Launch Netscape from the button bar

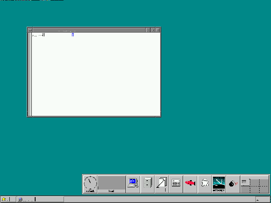[219, 183]
